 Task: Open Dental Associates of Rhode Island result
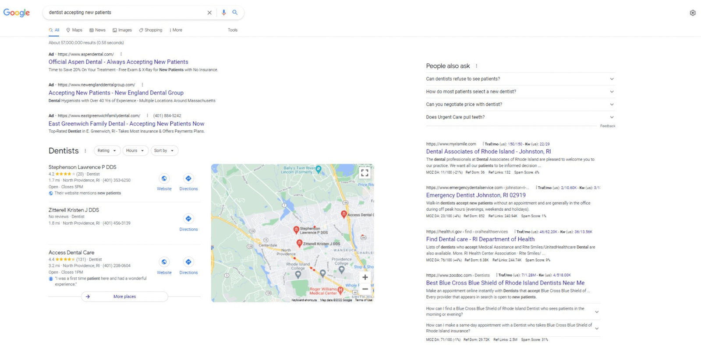click(489, 152)
